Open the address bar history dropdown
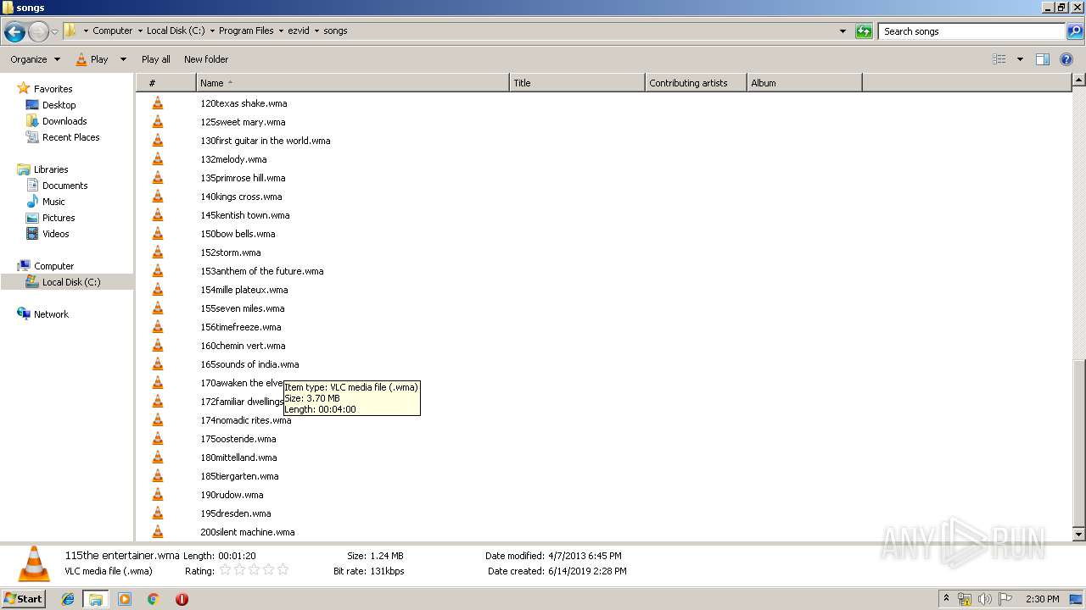This screenshot has width=1086, height=610. 842,31
